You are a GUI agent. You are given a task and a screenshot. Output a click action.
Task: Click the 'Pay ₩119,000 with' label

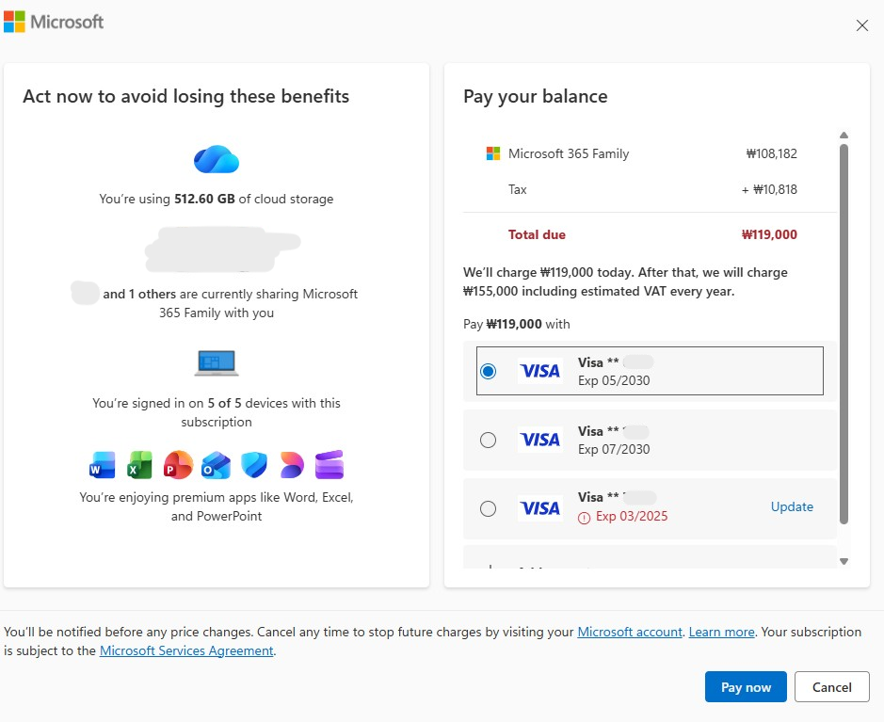(517, 324)
